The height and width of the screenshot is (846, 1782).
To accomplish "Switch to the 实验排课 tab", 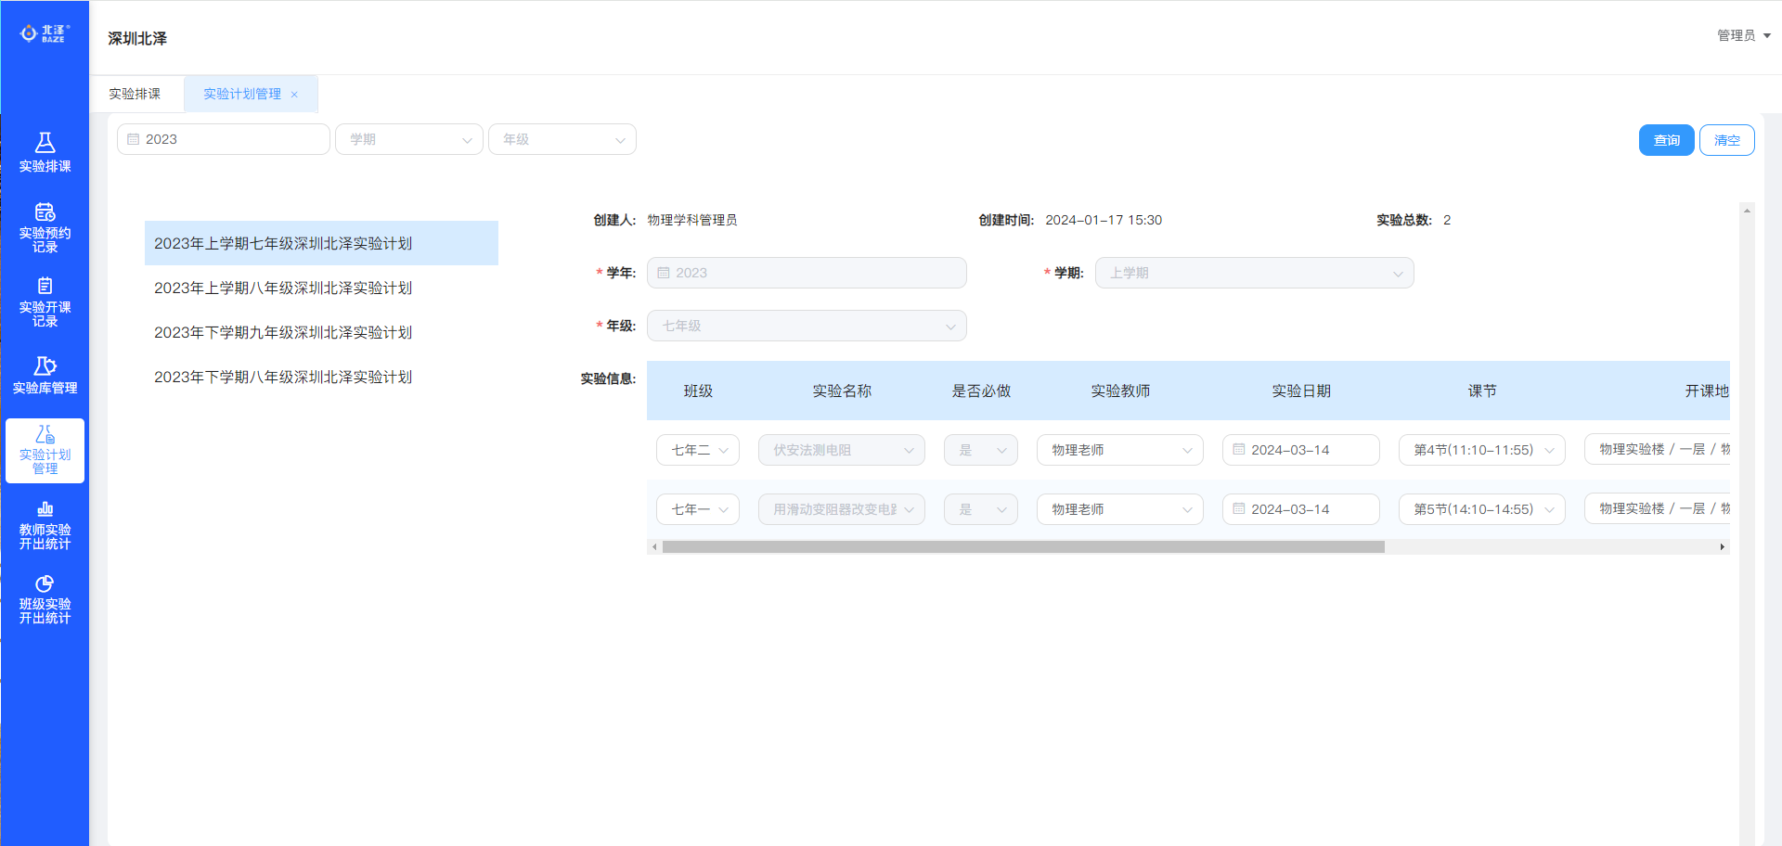I will tap(135, 94).
